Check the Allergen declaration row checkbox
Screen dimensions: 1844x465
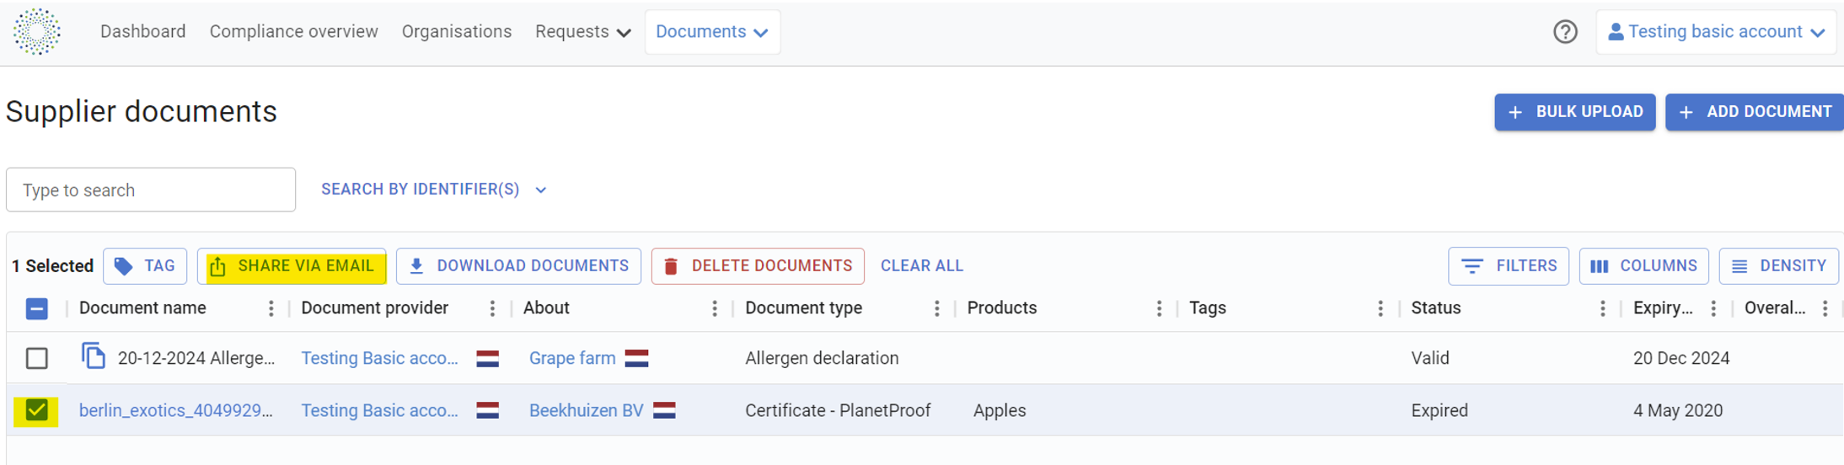point(37,358)
